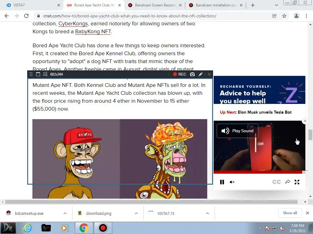Open the BabyKong NFT link

(x=93, y=32)
